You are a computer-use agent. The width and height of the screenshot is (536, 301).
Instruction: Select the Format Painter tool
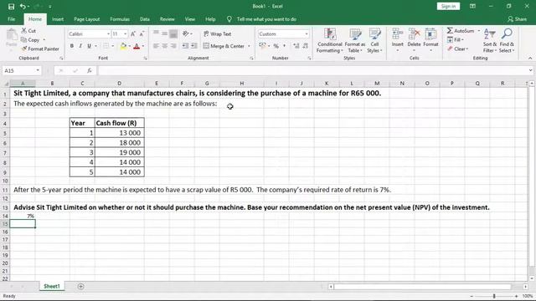(x=40, y=48)
